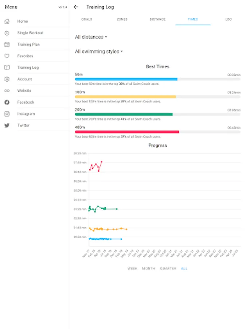Select the Quarter time range

coord(168,269)
